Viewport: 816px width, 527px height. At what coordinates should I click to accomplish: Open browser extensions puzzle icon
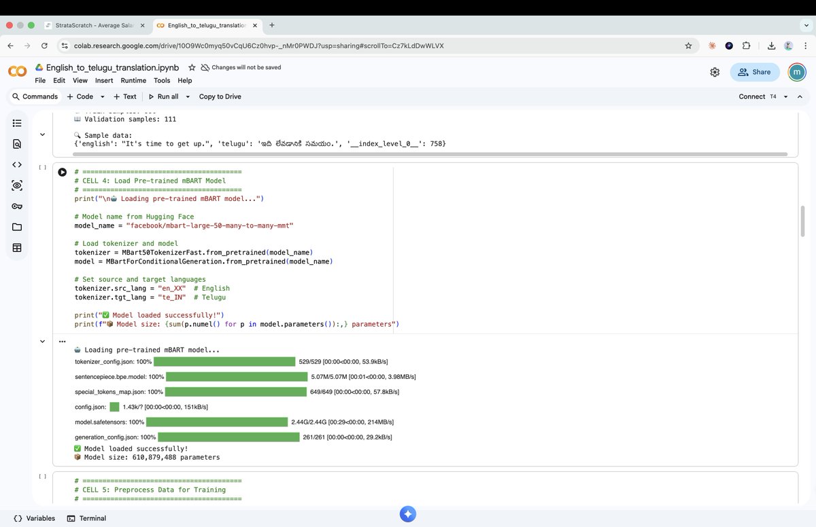[746, 46]
